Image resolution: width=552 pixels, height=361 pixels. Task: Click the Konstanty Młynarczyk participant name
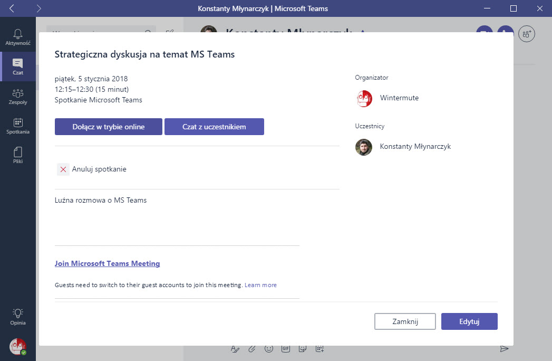pyautogui.click(x=415, y=146)
